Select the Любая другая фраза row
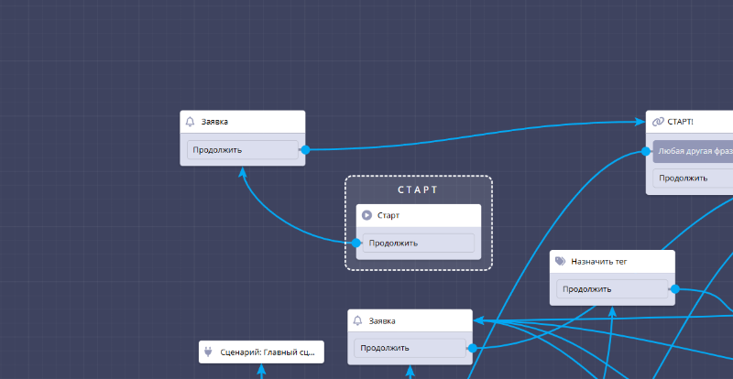 click(695, 151)
